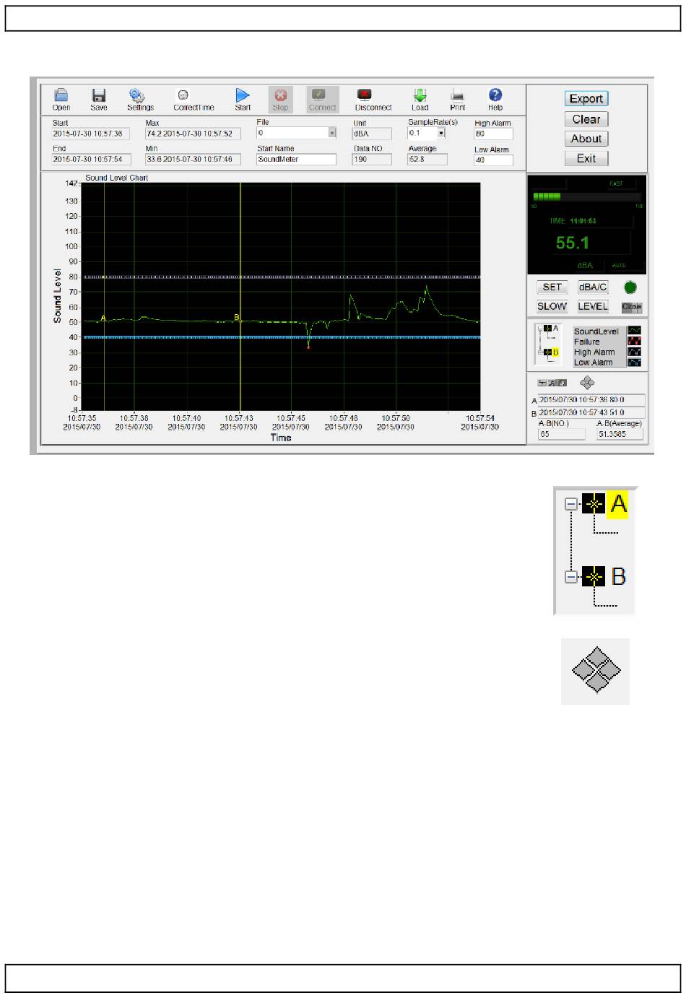686x998 pixels.
Task: Click the 55.1 reading on meter display
Action: (573, 243)
